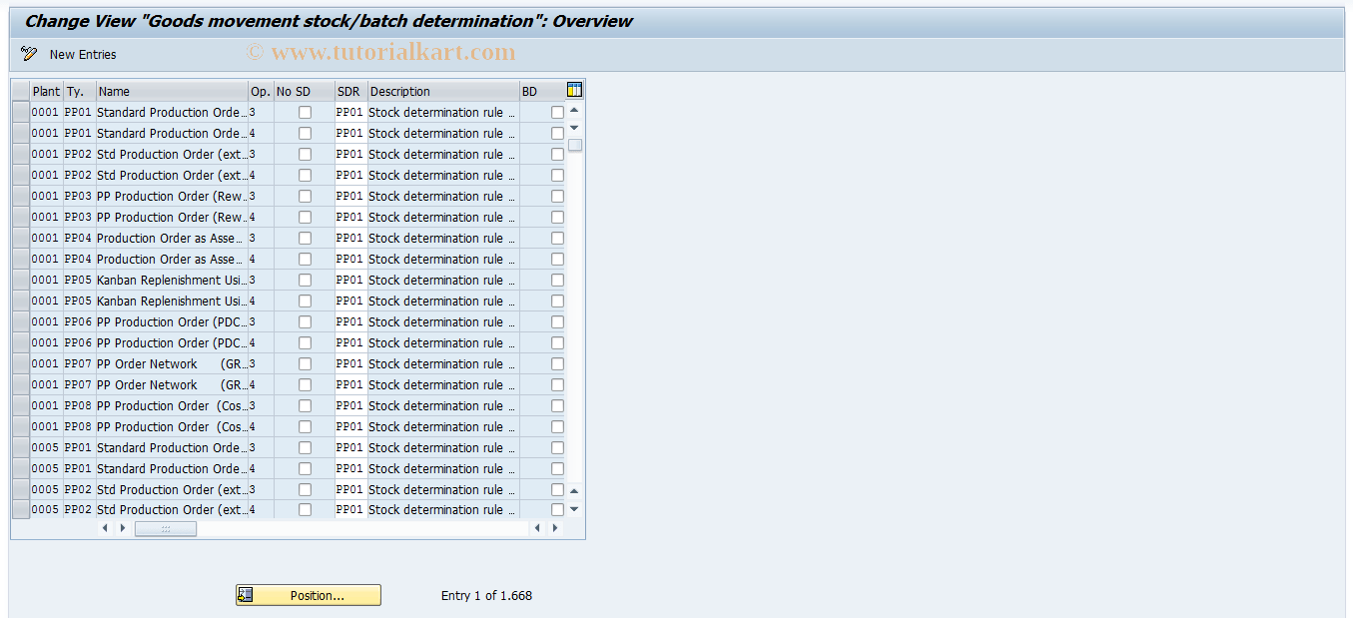Image resolution: width=1353 pixels, height=618 pixels.
Task: Click the left arrow of the bottom table scrollbar
Action: tap(105, 527)
